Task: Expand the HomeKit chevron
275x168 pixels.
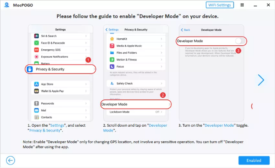Action: [161, 39]
